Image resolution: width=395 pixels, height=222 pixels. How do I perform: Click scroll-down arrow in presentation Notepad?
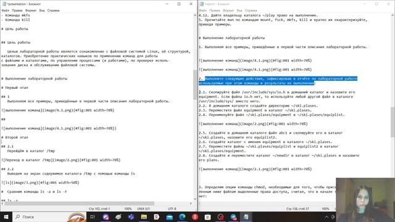(x=195, y=199)
